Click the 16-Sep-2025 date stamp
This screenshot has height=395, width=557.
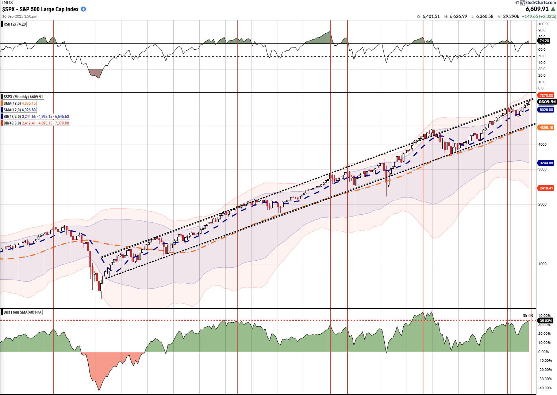click(x=18, y=16)
